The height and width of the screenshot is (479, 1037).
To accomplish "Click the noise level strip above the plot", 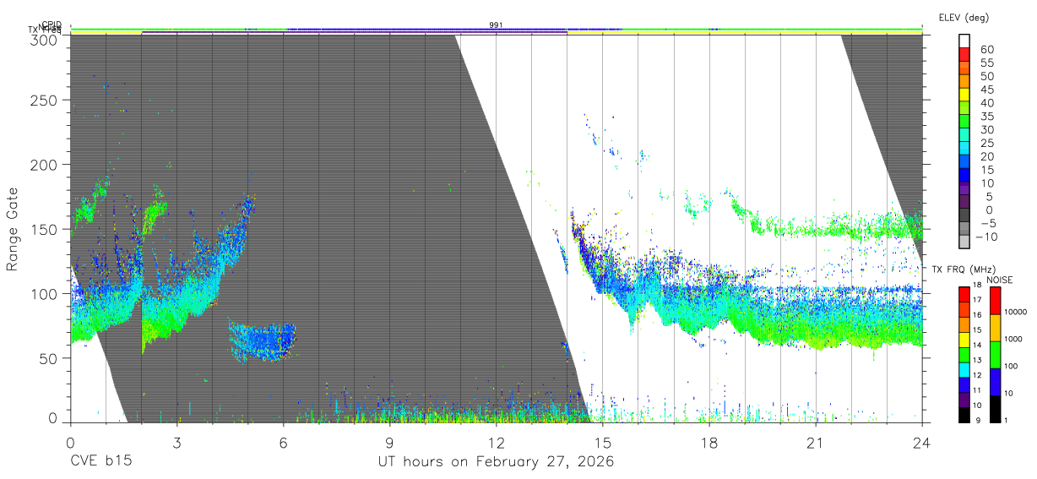I will click(496, 29).
